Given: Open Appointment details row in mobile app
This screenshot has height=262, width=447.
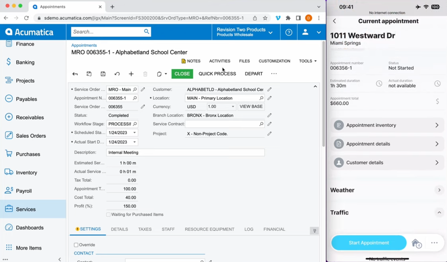Looking at the screenshot, I should (387, 144).
